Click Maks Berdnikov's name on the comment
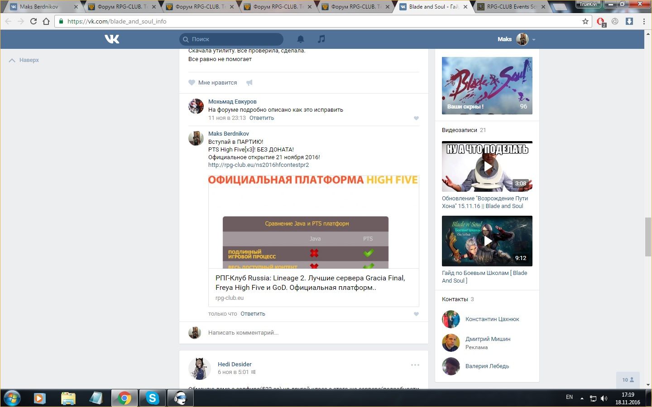 (229, 134)
